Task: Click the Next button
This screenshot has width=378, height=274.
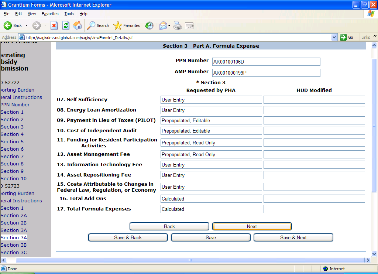Action: tap(252, 226)
